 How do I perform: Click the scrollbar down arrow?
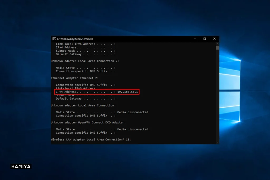[217, 142]
